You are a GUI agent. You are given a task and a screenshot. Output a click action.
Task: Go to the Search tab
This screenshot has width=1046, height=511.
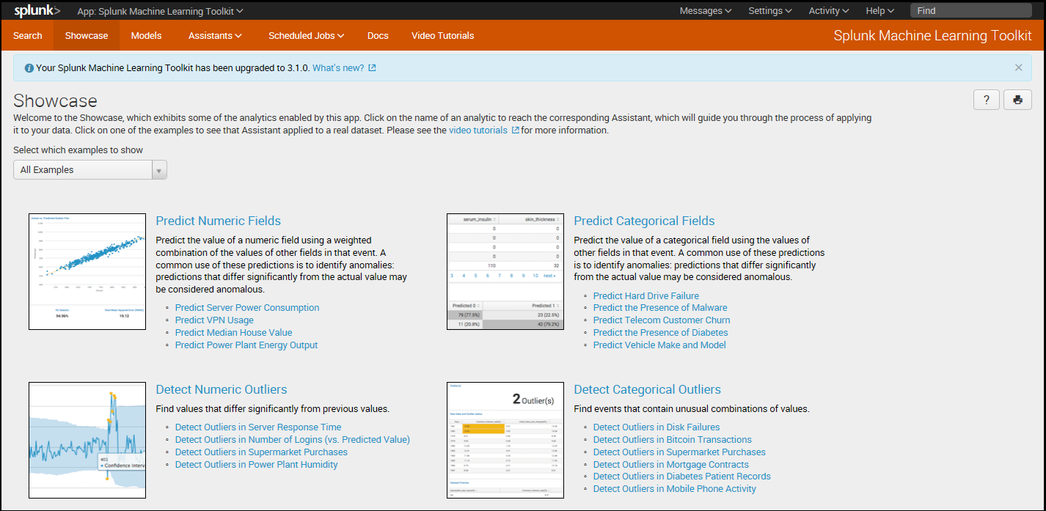click(28, 35)
